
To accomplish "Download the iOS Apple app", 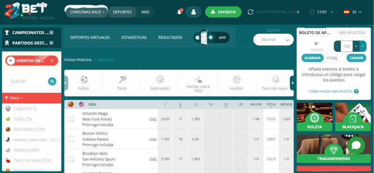I will click(x=197, y=38).
